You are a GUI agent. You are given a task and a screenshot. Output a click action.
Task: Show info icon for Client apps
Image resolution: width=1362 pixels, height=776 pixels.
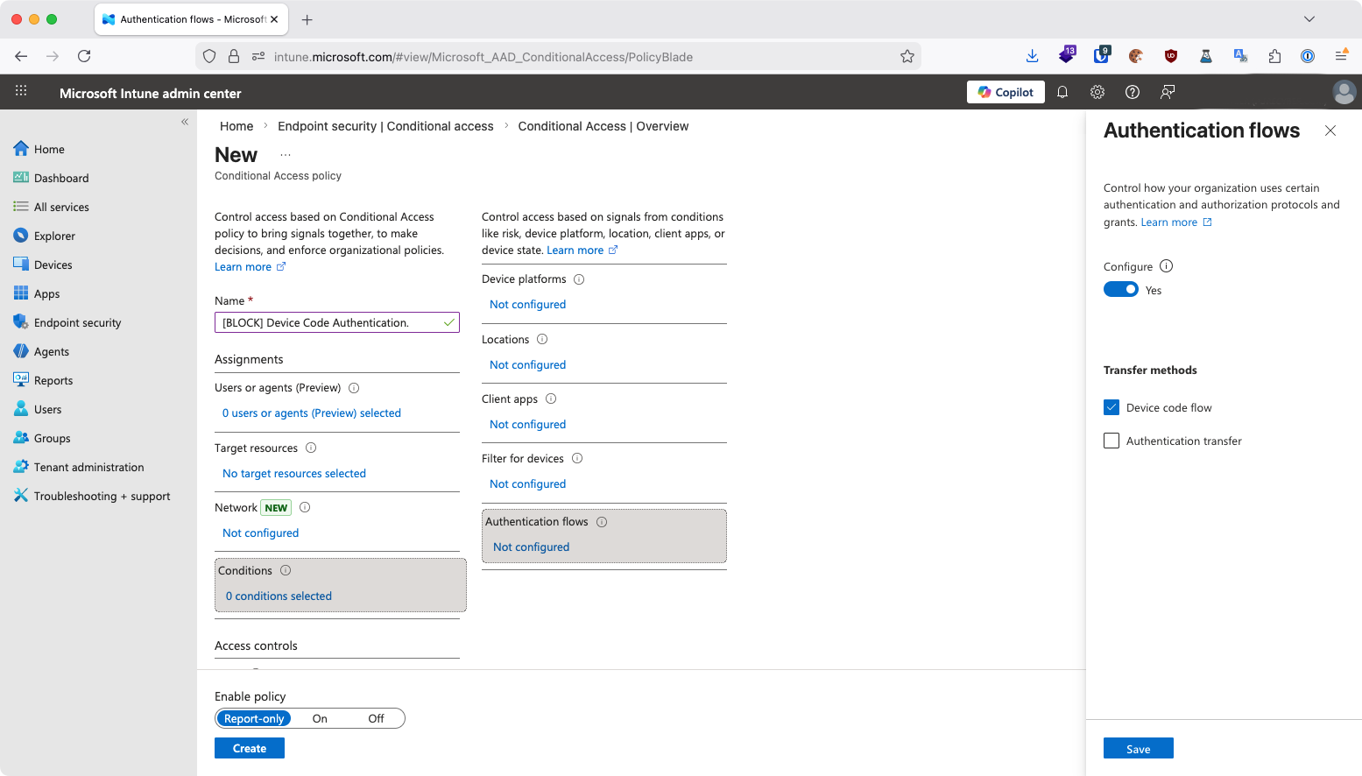tap(551, 399)
